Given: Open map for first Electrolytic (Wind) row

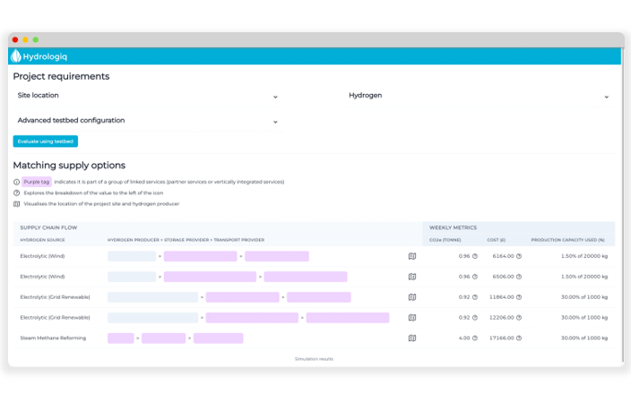Looking at the screenshot, I should click(412, 256).
